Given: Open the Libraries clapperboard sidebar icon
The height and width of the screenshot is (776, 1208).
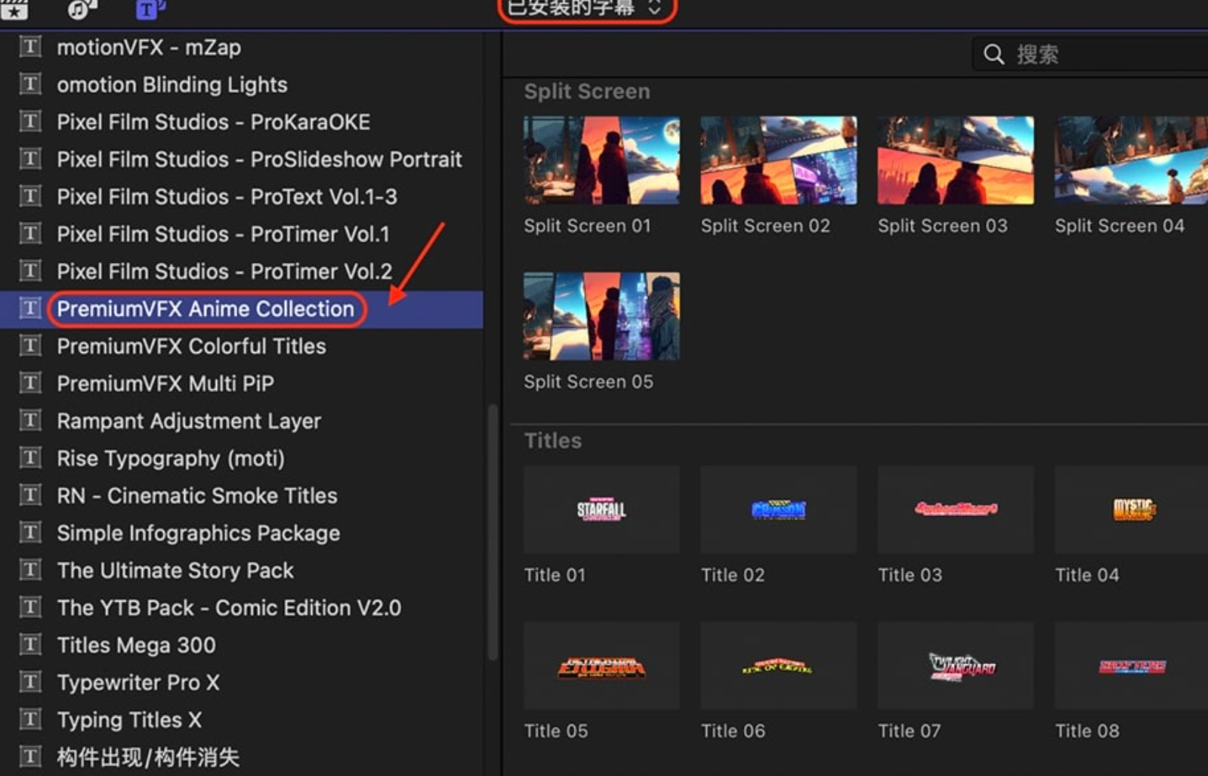Looking at the screenshot, I should 14,8.
